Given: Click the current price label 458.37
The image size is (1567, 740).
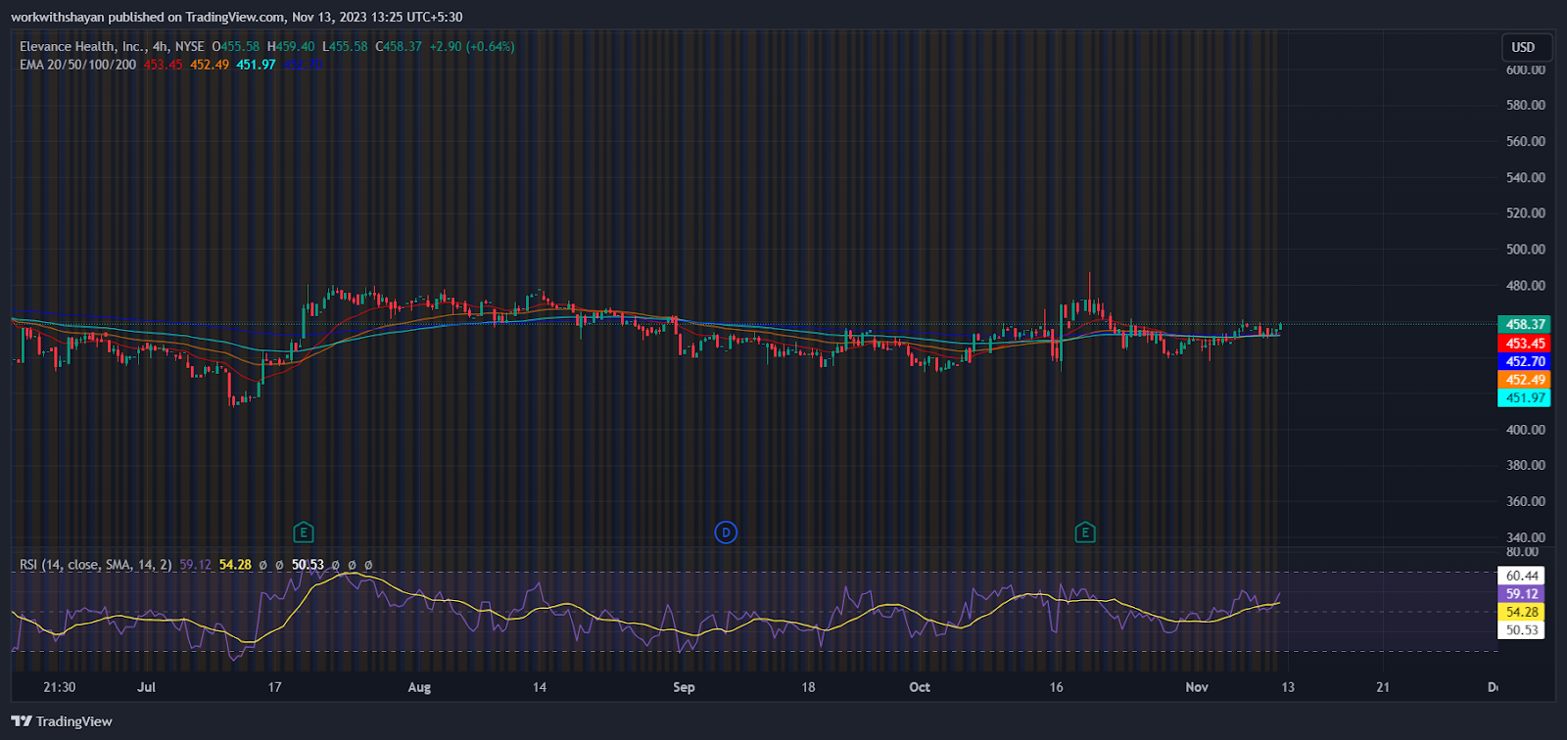Looking at the screenshot, I should 1524,324.
